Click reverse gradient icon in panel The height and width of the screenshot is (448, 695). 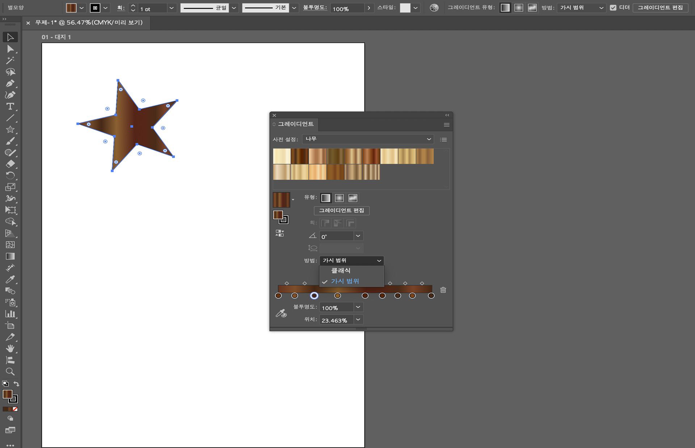[279, 233]
